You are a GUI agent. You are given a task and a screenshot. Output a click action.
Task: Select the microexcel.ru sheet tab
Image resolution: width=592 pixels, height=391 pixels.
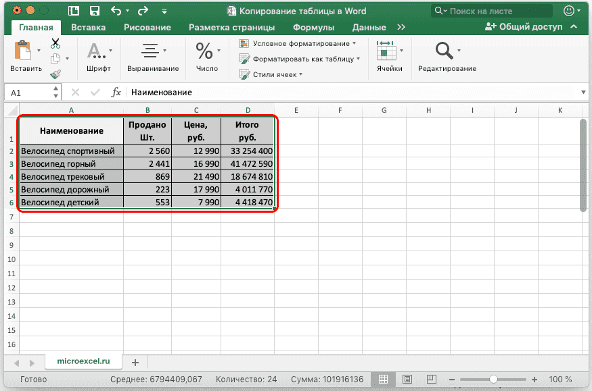click(83, 362)
